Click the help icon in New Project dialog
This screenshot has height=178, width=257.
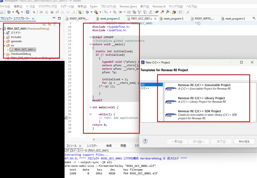[145, 141]
